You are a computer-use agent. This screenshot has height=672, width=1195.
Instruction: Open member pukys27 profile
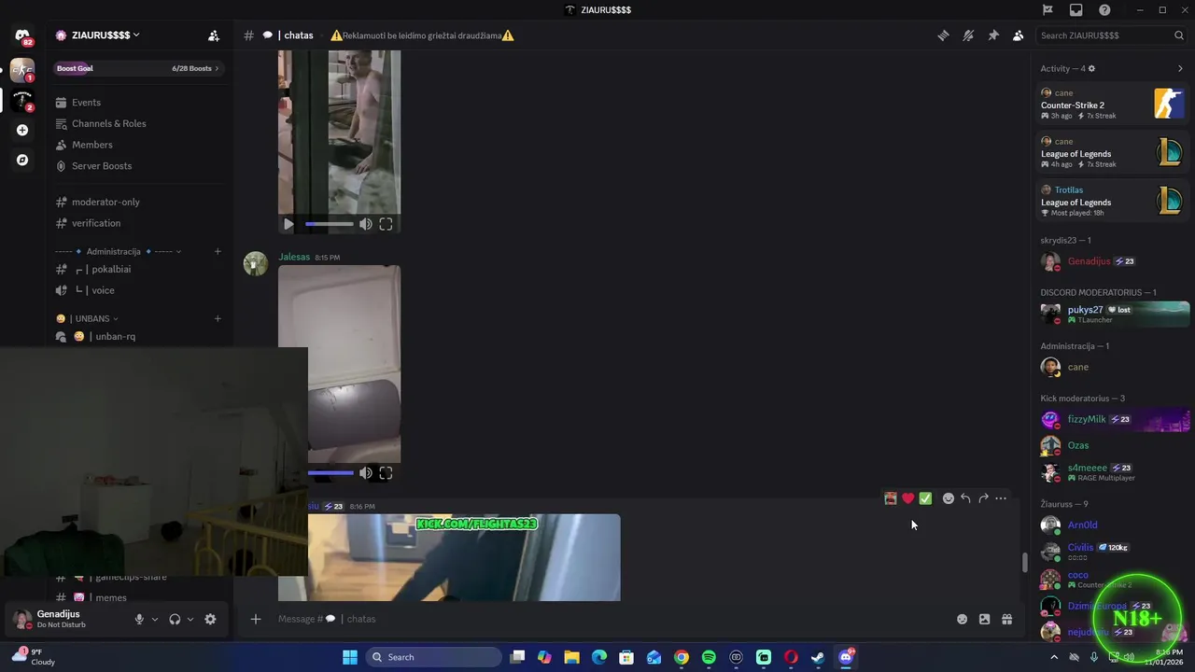[x=1113, y=314]
